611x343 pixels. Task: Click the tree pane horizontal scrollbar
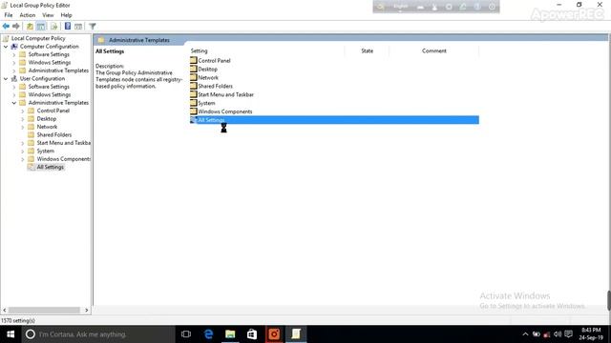44,311
